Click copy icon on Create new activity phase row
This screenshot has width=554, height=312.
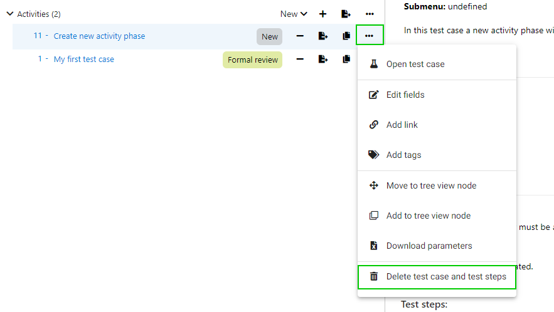pyautogui.click(x=346, y=36)
